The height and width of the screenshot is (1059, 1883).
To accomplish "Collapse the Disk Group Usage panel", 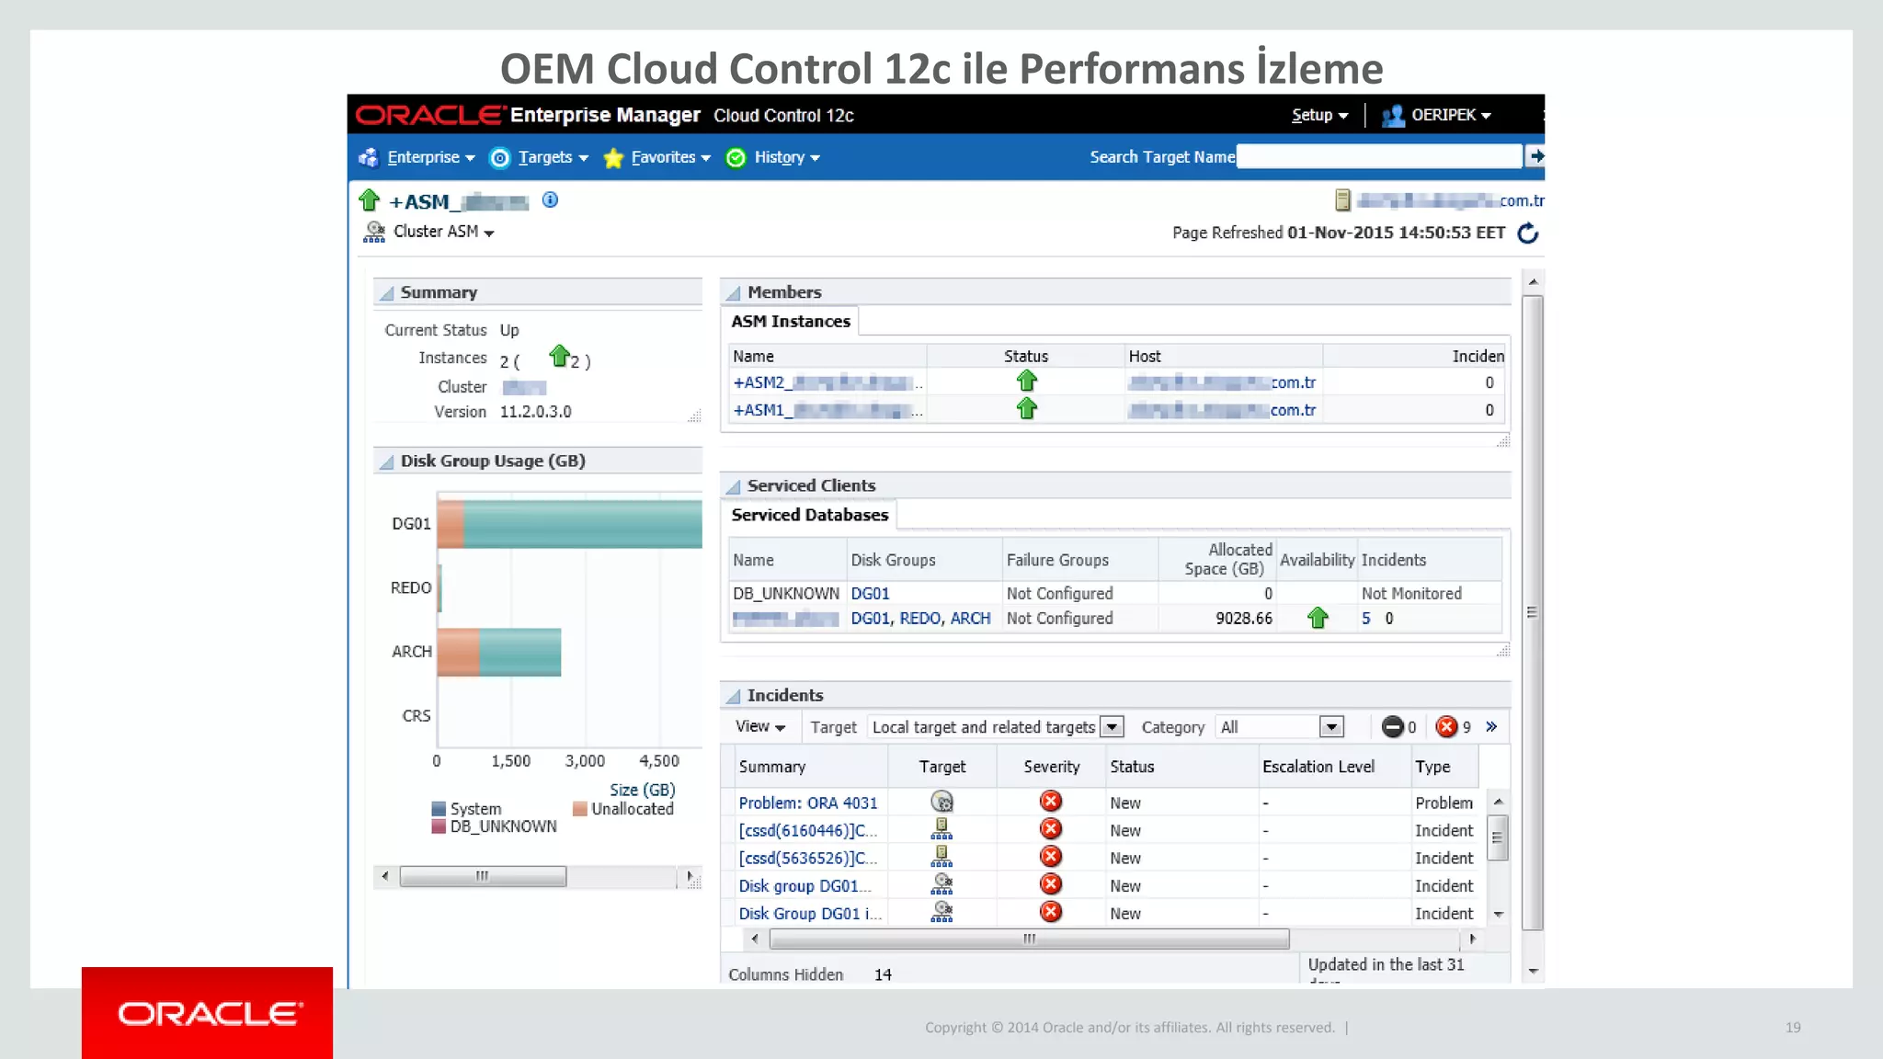I will click(387, 461).
